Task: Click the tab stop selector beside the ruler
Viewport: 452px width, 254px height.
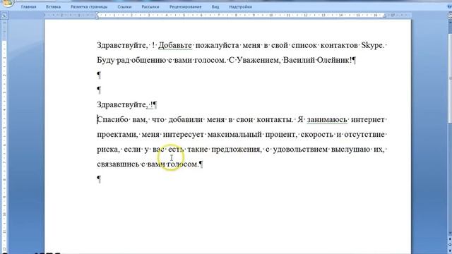Action: point(4,16)
